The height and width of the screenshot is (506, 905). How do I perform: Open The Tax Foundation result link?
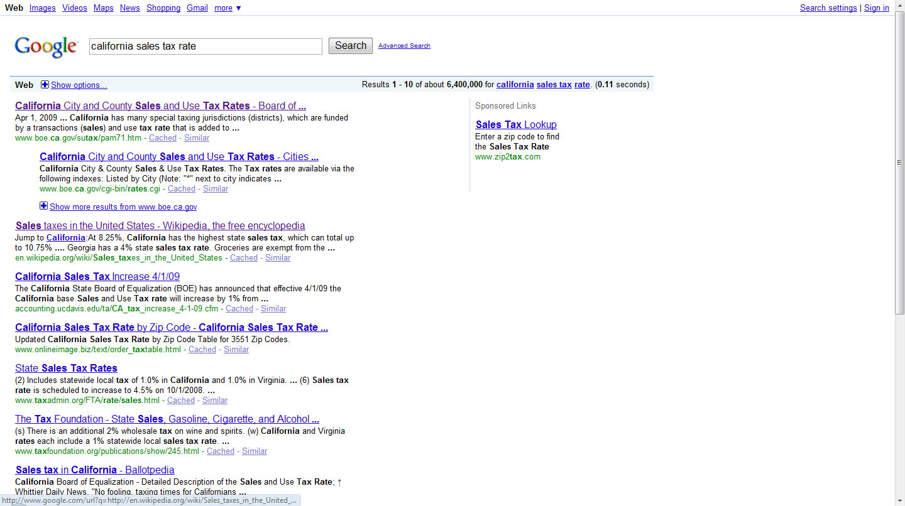click(x=167, y=419)
